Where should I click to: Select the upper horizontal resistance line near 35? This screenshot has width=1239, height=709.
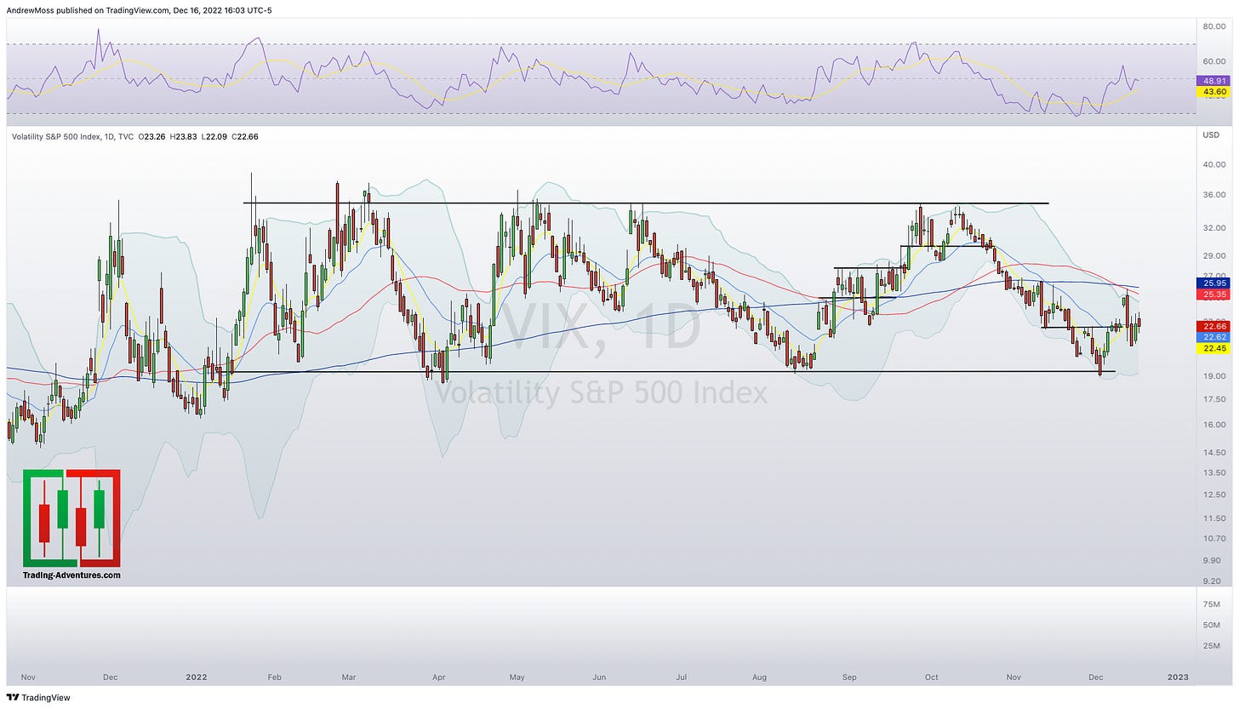(646, 203)
